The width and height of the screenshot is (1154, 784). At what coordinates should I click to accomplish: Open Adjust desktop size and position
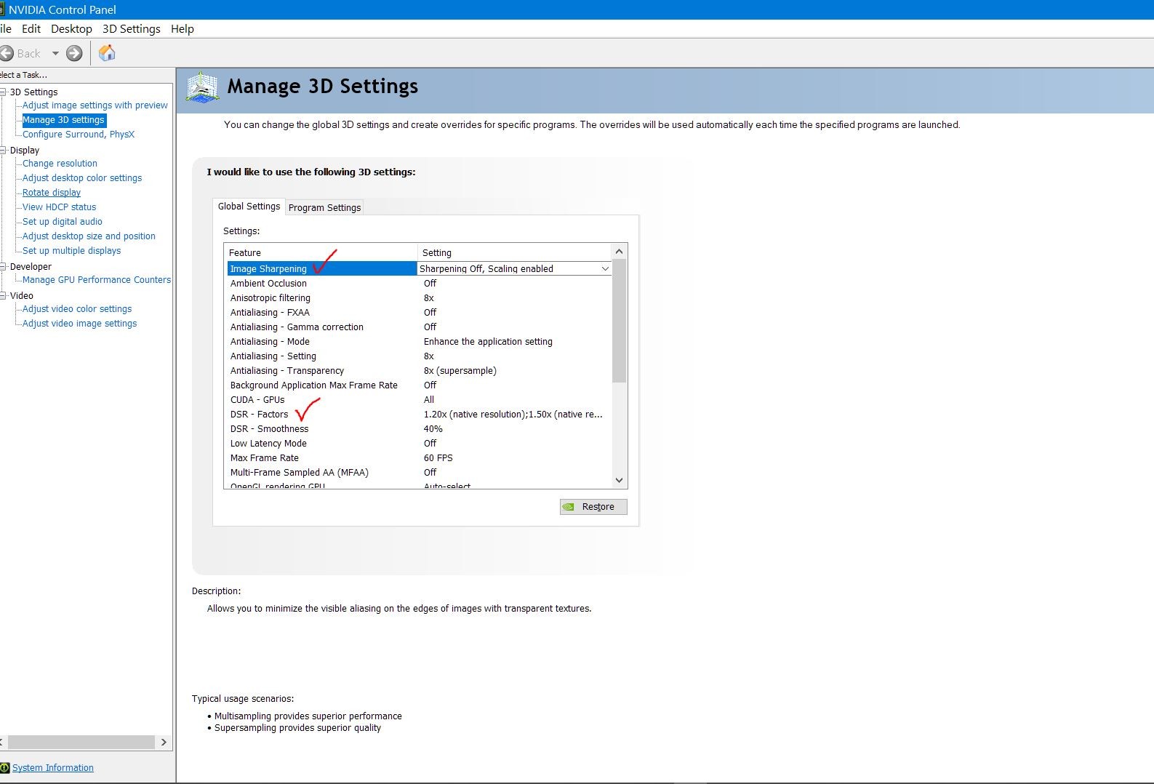coord(89,236)
